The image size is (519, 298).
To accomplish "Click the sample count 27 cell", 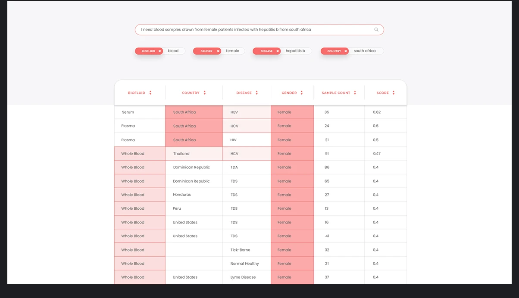I will coord(339,195).
